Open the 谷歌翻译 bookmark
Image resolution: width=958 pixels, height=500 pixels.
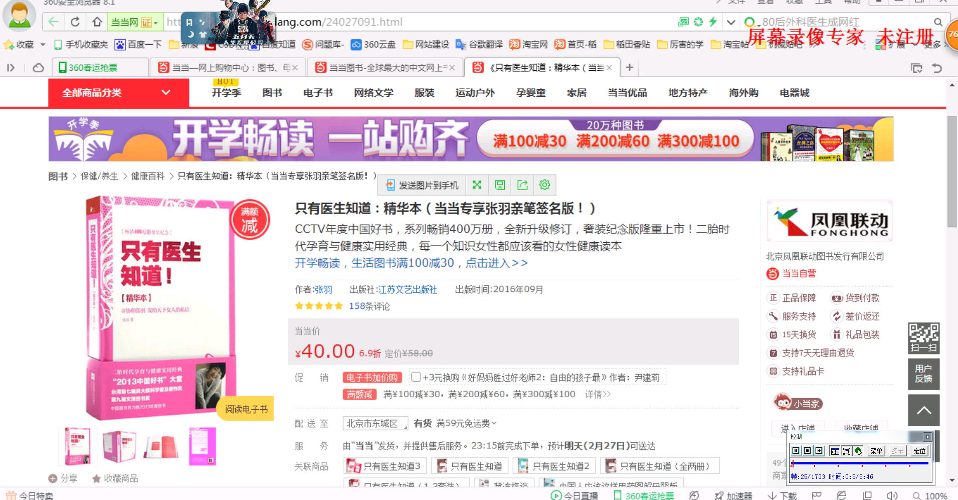tap(479, 45)
